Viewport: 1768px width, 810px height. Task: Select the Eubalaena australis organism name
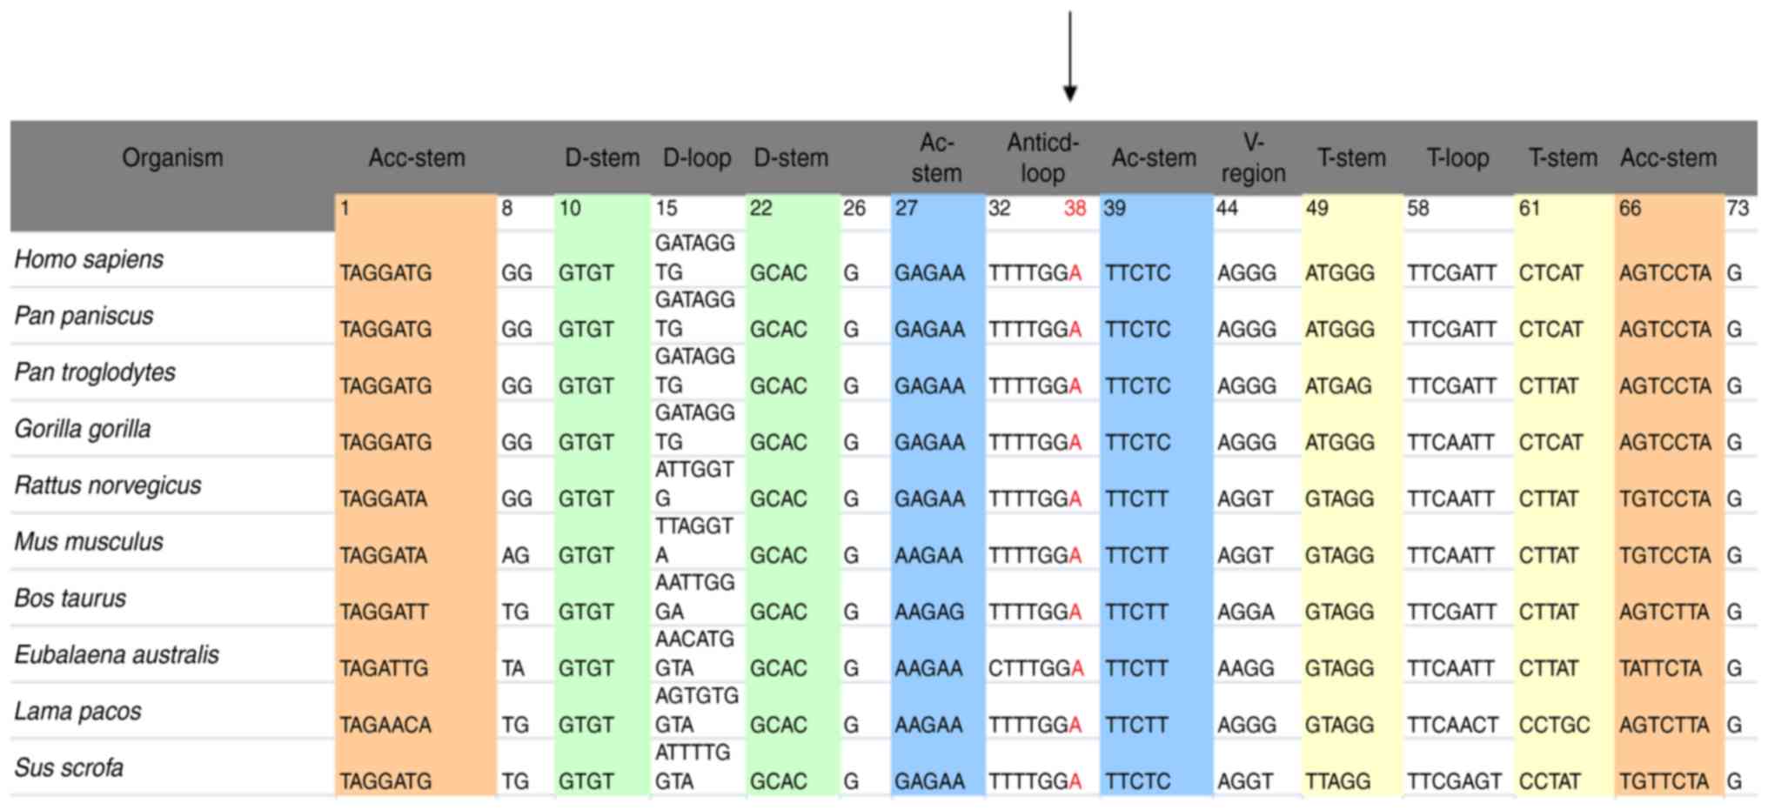coord(117,655)
